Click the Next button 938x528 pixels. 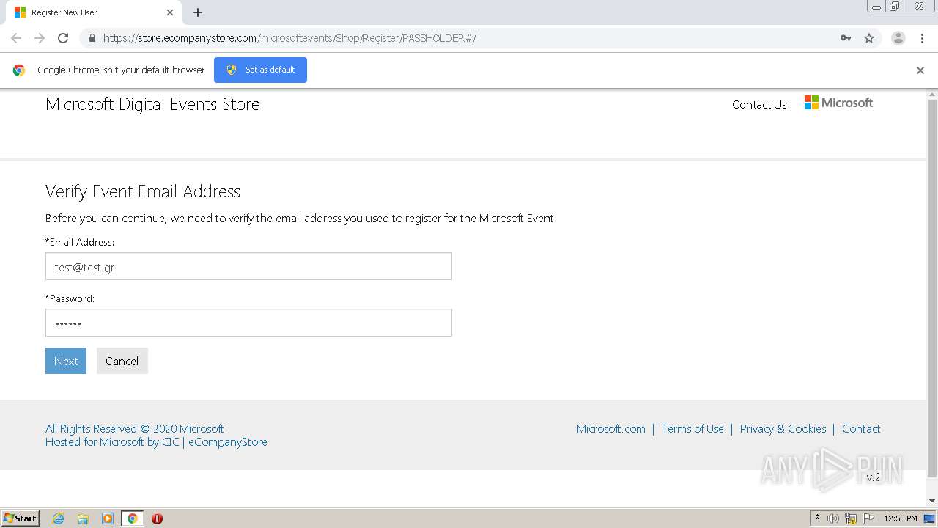66,361
